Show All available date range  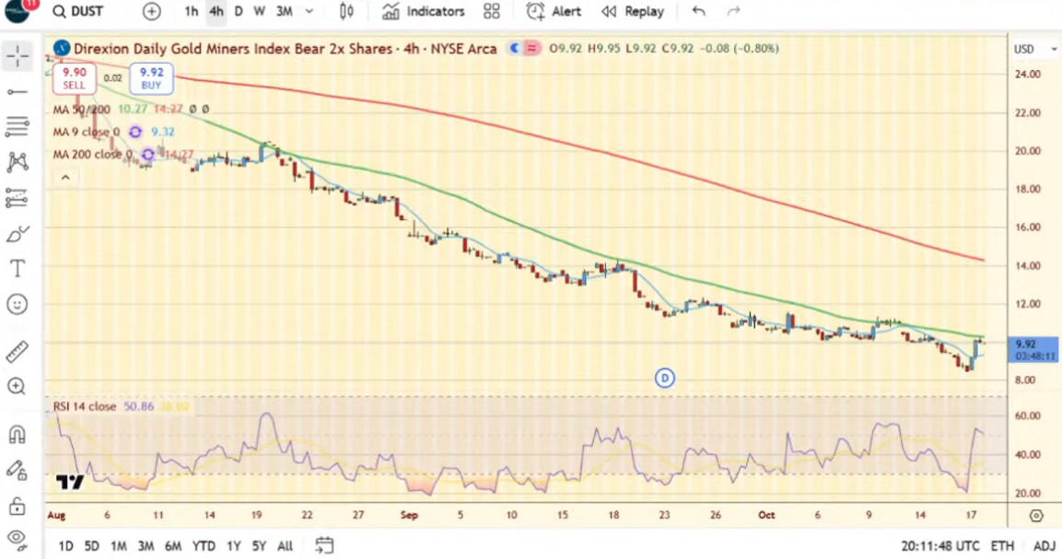[286, 545]
